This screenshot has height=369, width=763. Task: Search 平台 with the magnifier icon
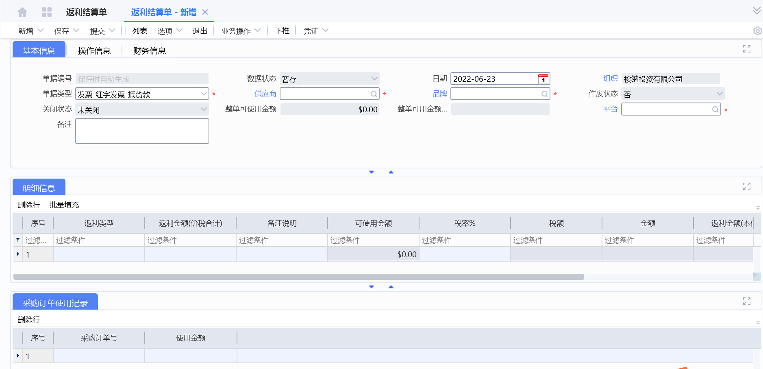coord(715,109)
